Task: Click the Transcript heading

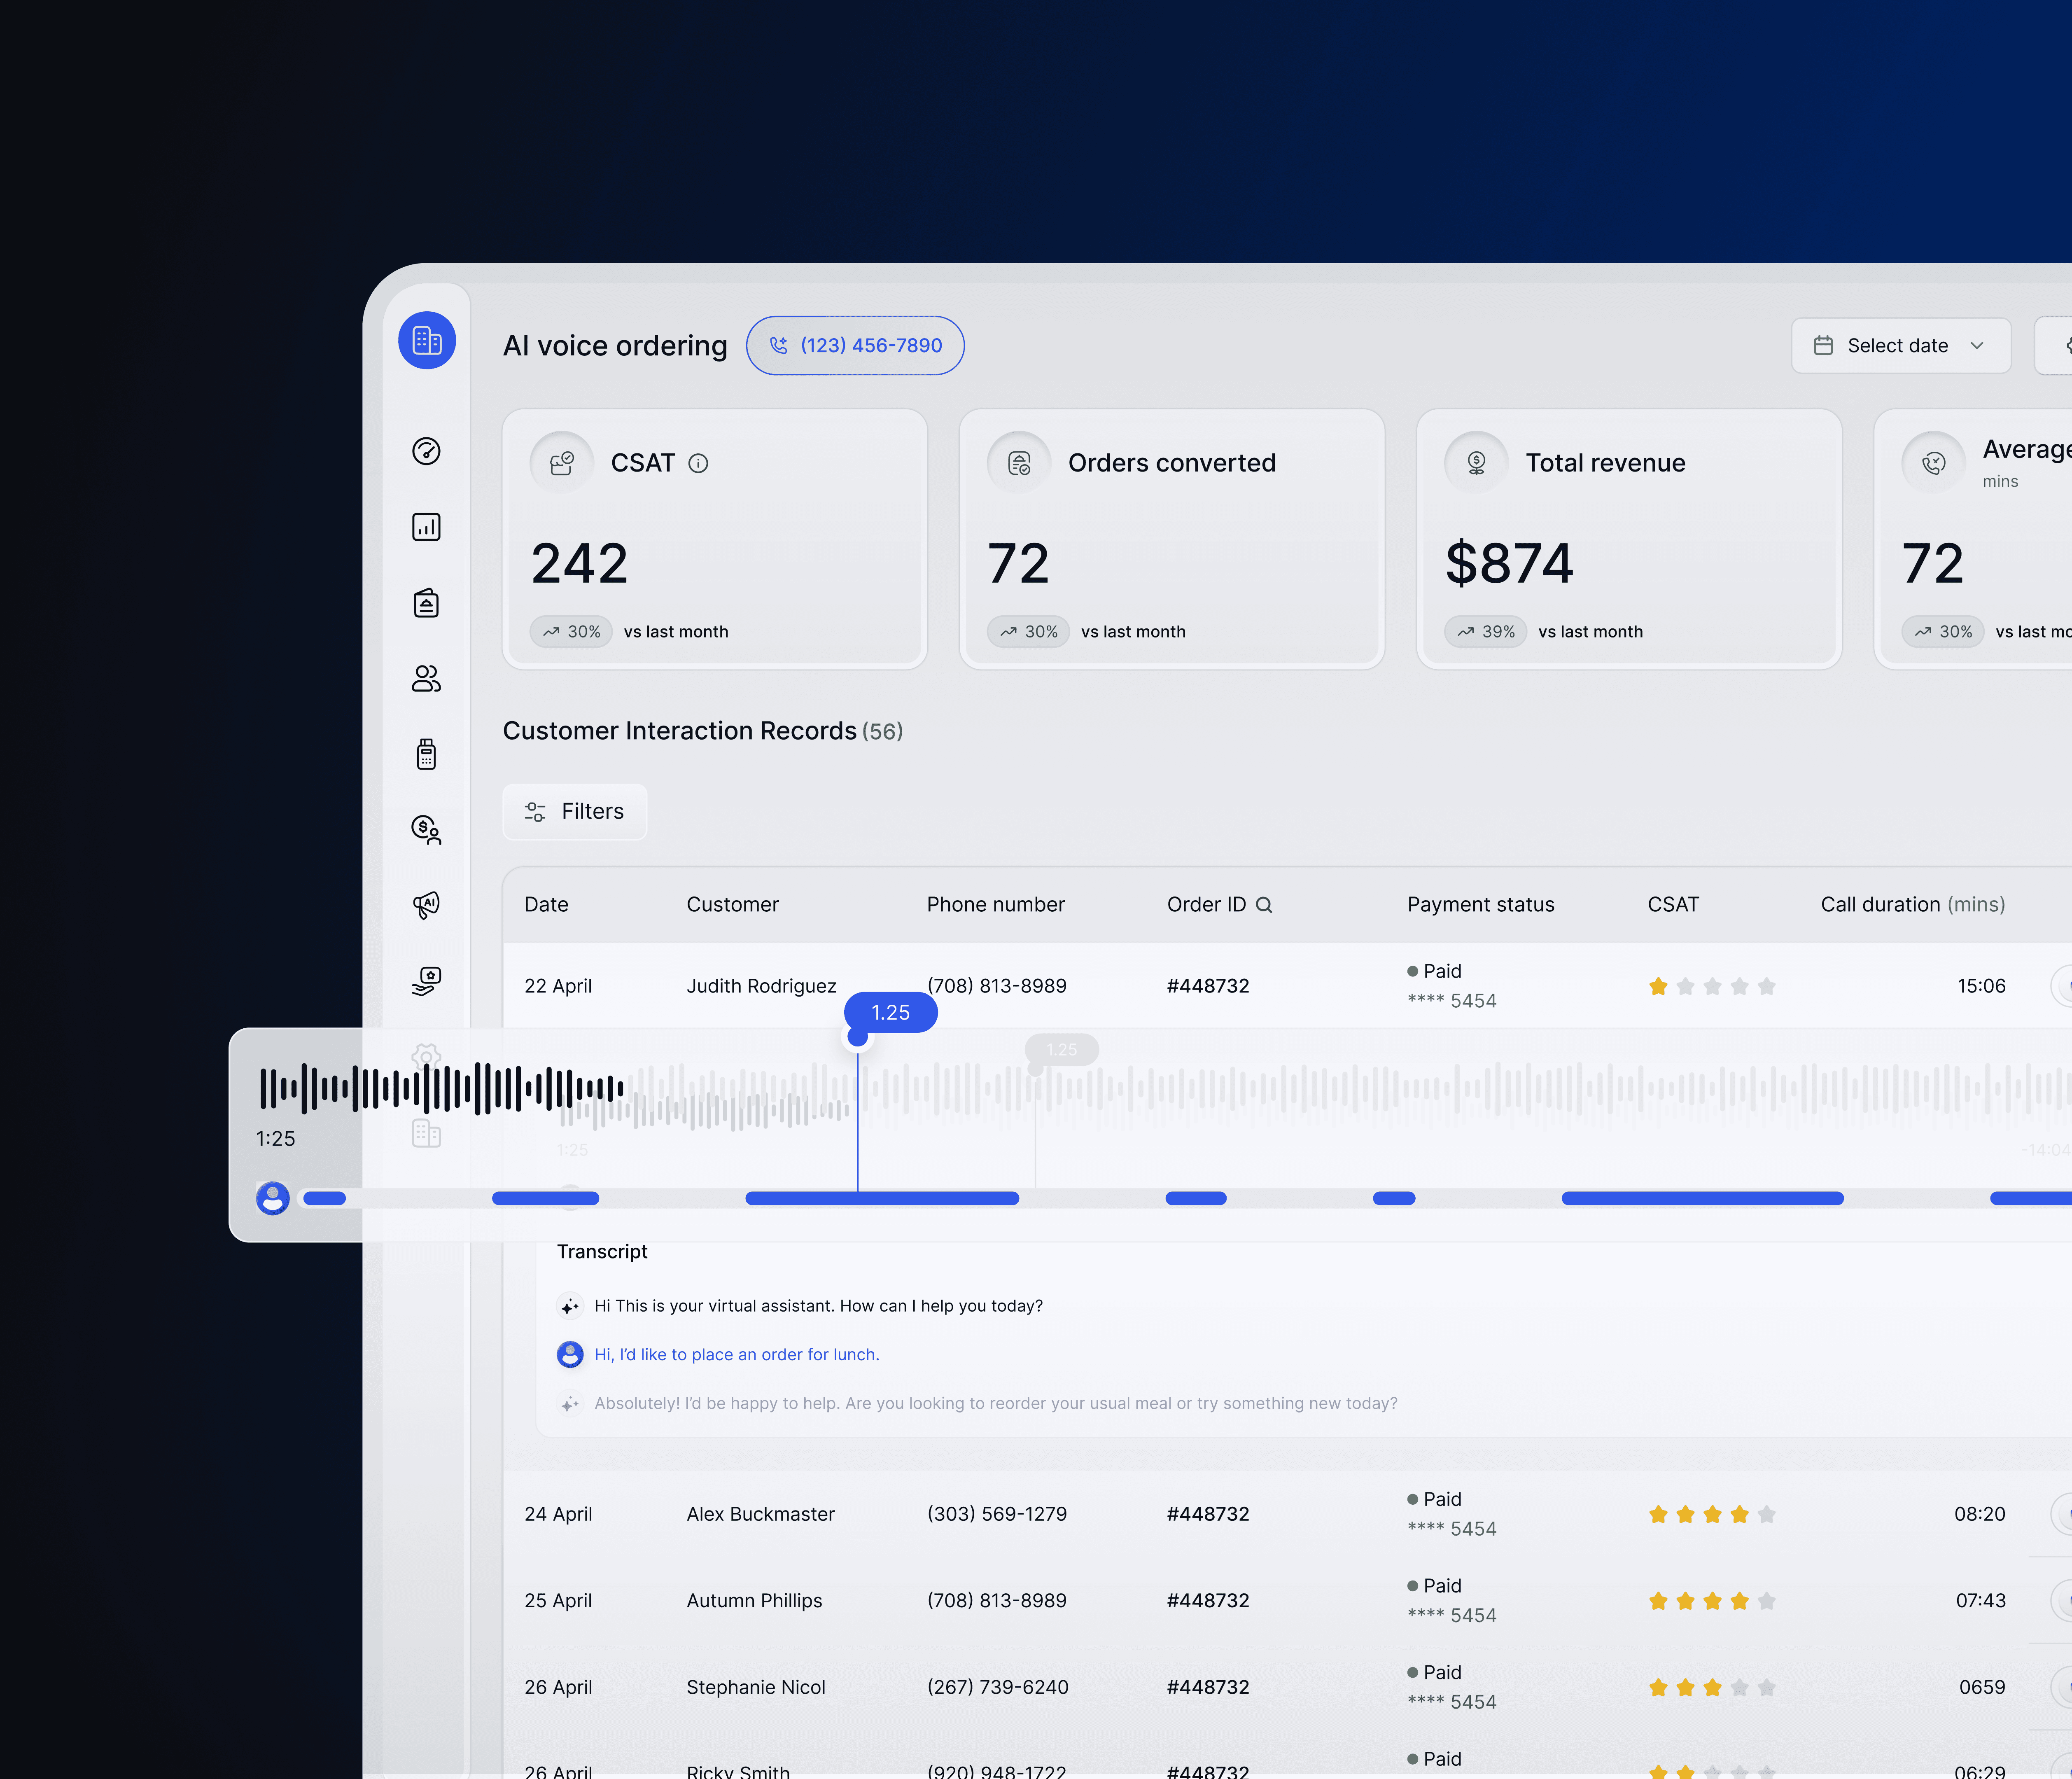Action: coord(602,1252)
